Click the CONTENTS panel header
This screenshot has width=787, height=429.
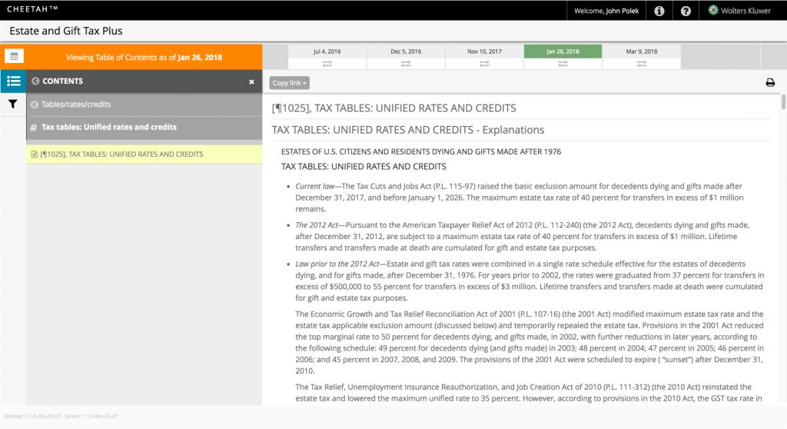[144, 81]
